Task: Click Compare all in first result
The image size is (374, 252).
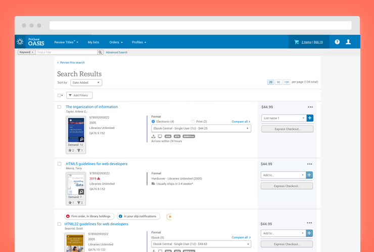Action: 241,121
